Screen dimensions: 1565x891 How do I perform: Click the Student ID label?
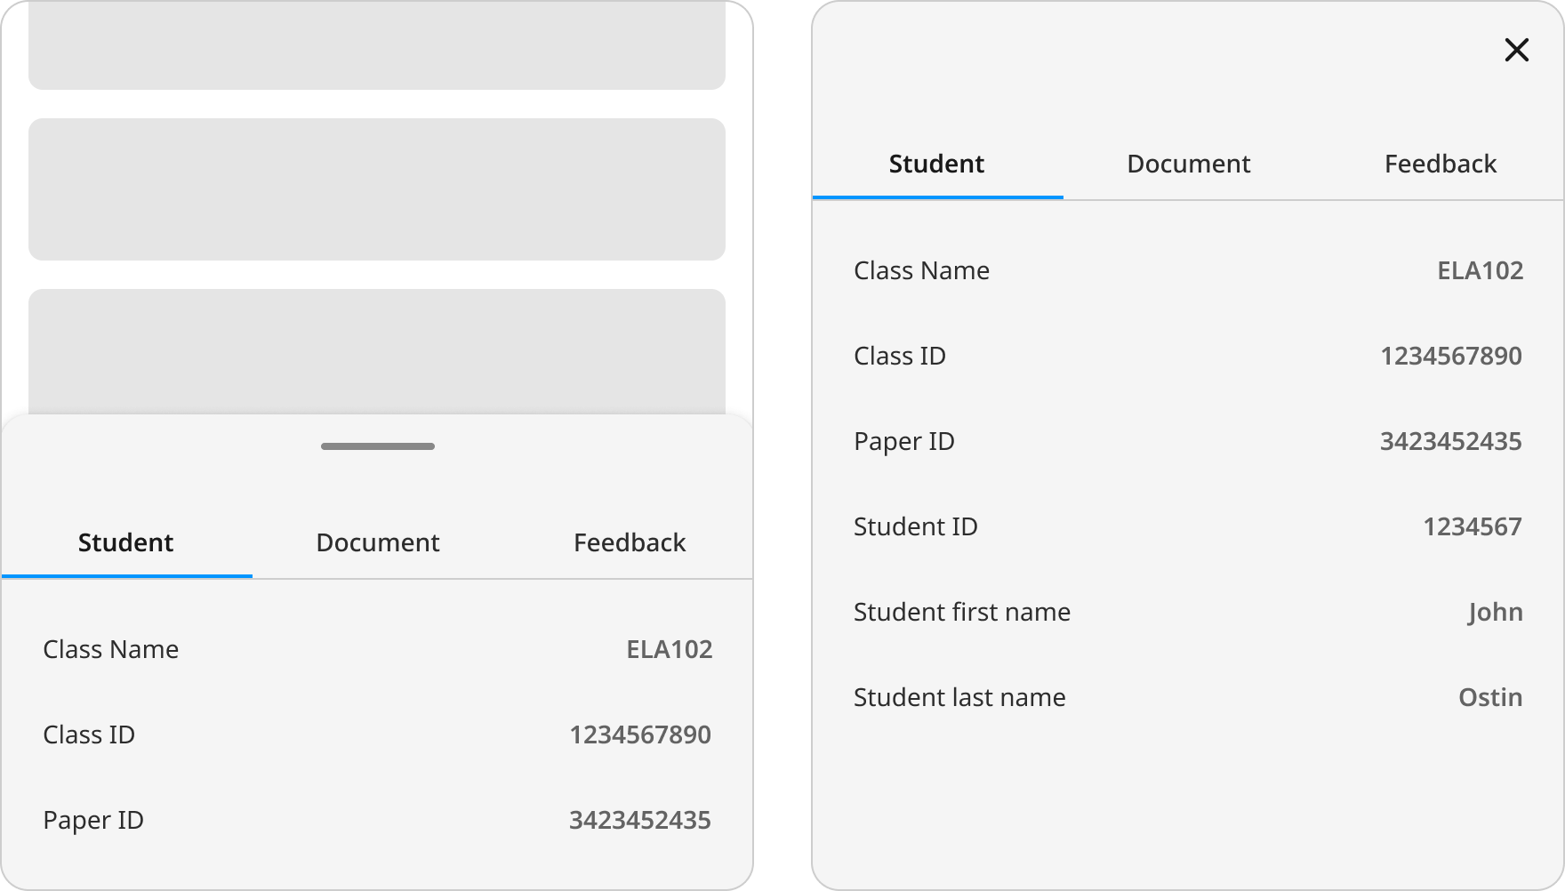point(916,526)
